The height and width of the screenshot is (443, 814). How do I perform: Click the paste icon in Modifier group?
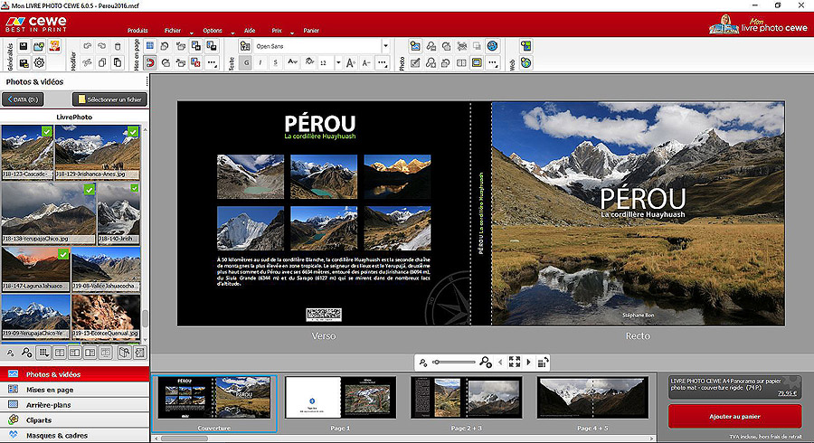[118, 62]
